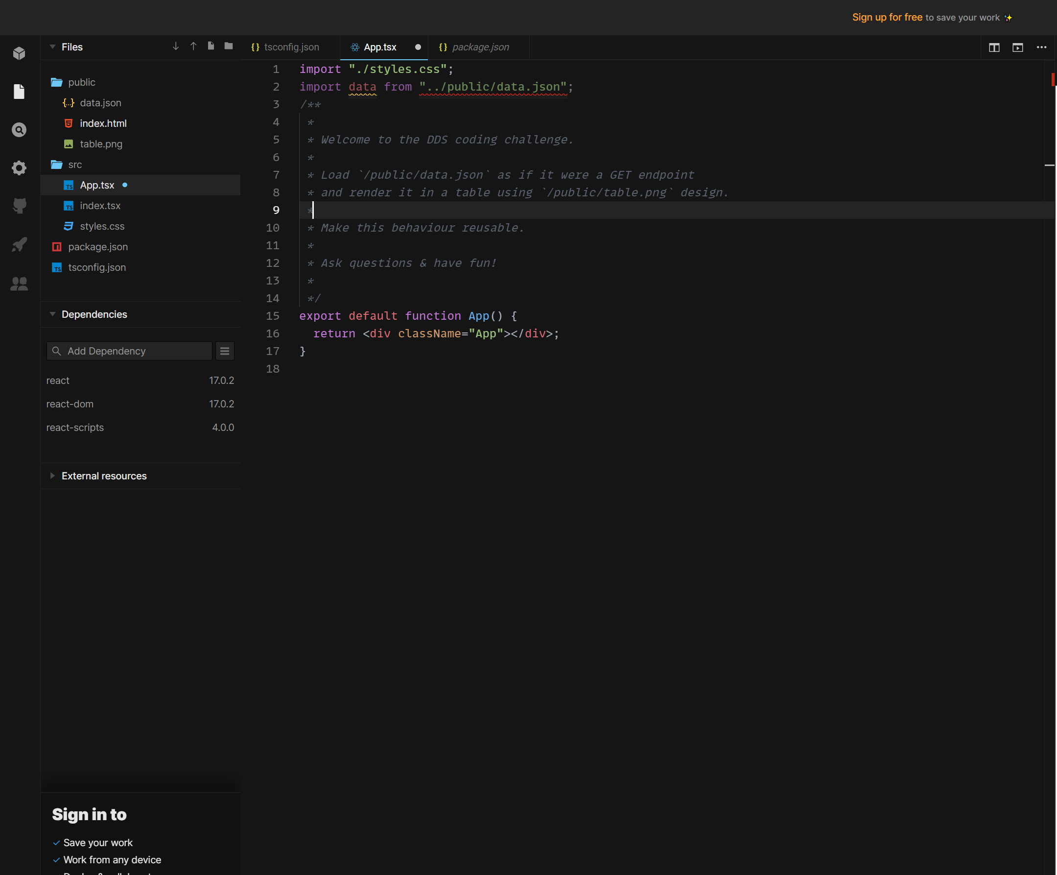Image resolution: width=1057 pixels, height=875 pixels.
Task: Click the Add Dependency search field
Action: [x=129, y=351]
